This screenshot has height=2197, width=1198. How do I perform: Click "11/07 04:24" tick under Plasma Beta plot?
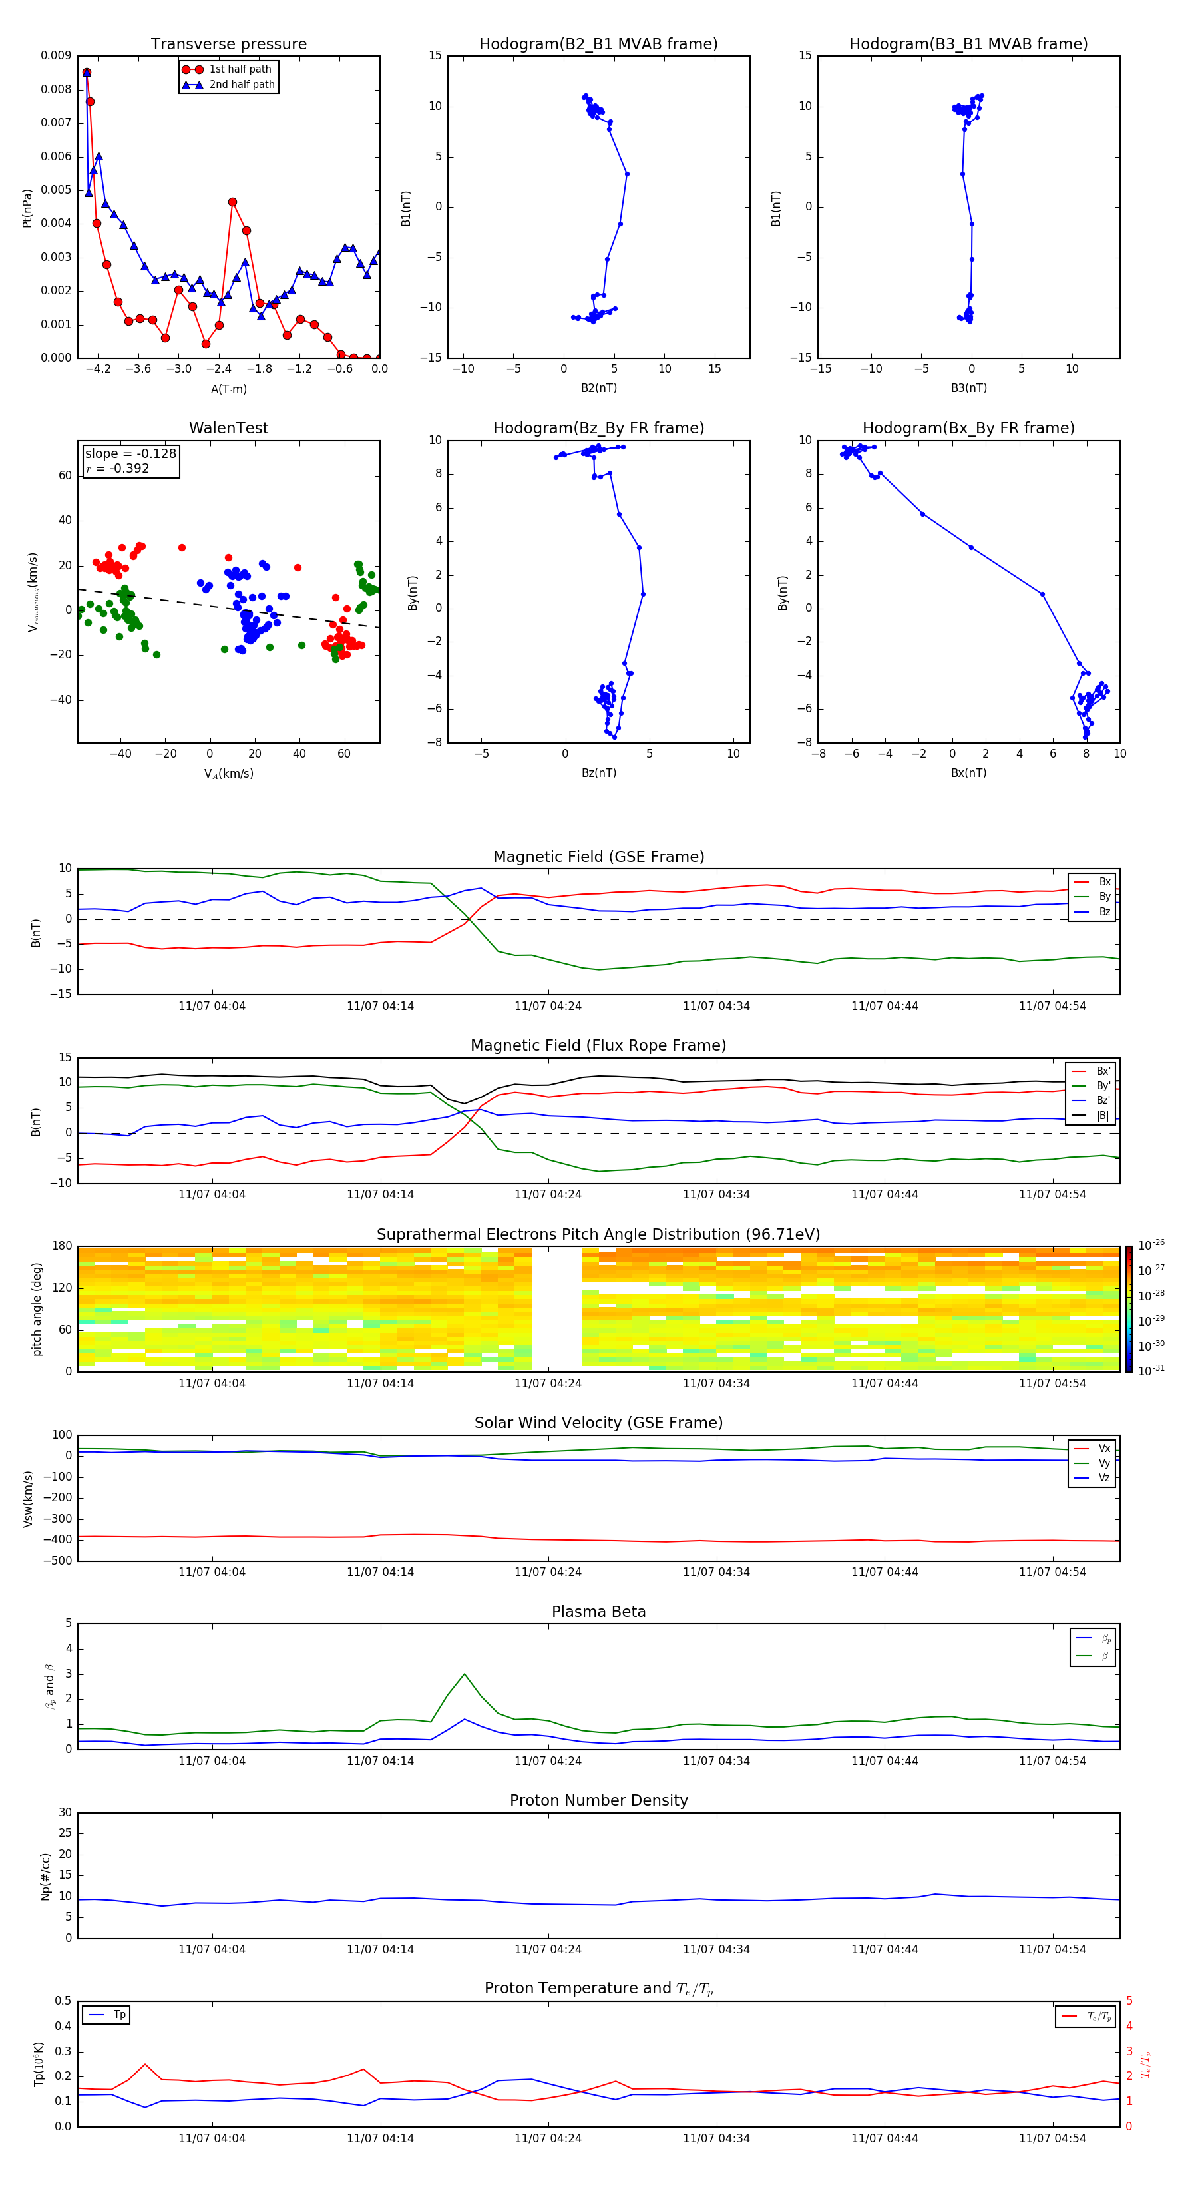tap(547, 1761)
